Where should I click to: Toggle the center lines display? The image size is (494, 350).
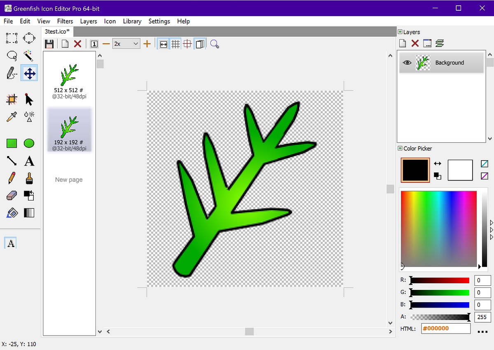click(x=188, y=44)
